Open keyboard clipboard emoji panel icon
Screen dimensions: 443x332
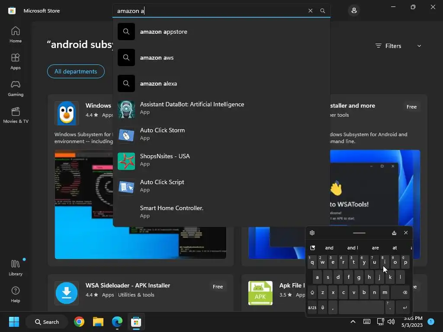point(312,248)
